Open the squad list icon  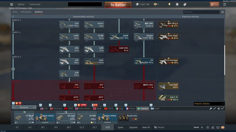(x=208, y=127)
